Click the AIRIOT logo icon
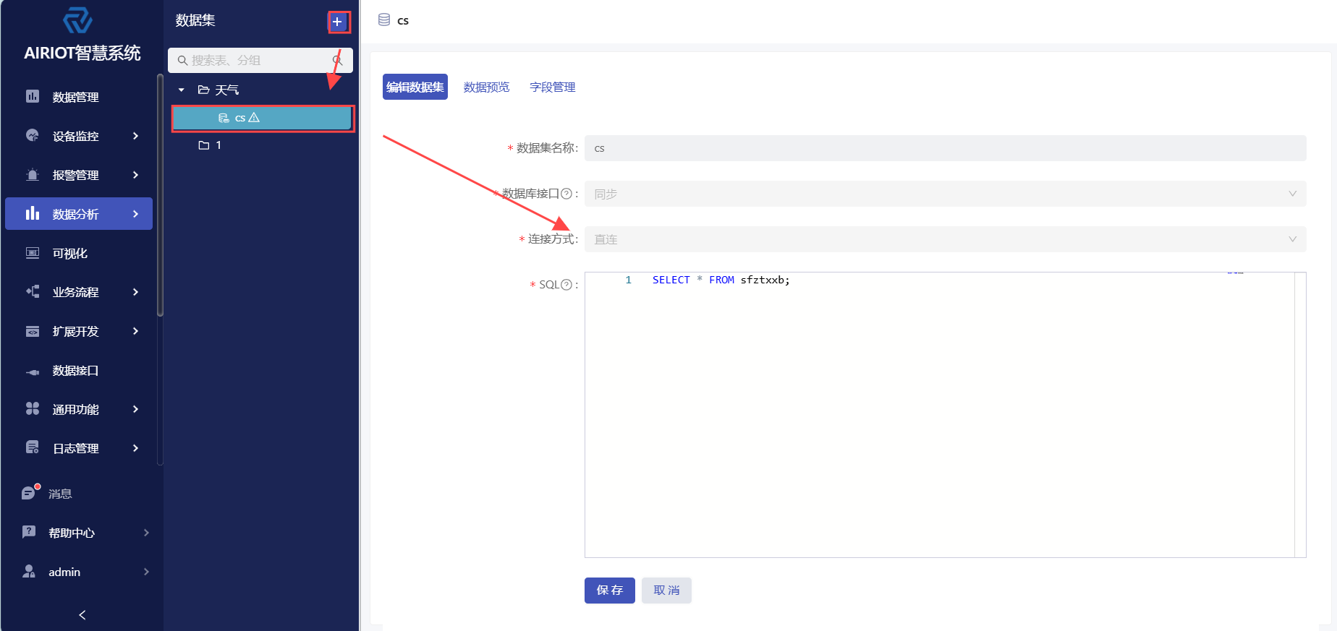 77,20
